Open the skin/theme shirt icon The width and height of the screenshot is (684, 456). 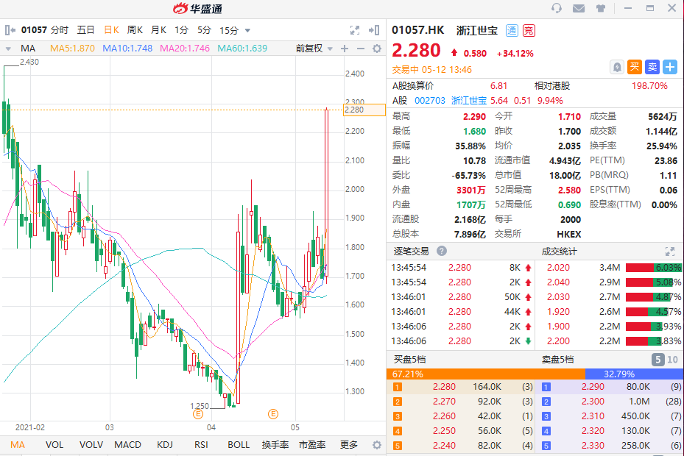click(x=601, y=8)
